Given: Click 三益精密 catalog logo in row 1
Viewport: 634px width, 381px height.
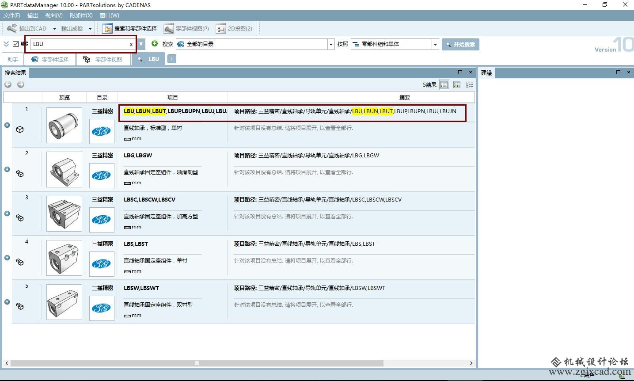Looking at the screenshot, I should tap(102, 131).
